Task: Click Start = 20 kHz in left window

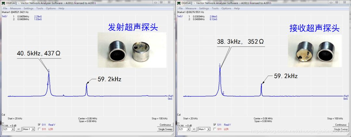Action: point(15,118)
